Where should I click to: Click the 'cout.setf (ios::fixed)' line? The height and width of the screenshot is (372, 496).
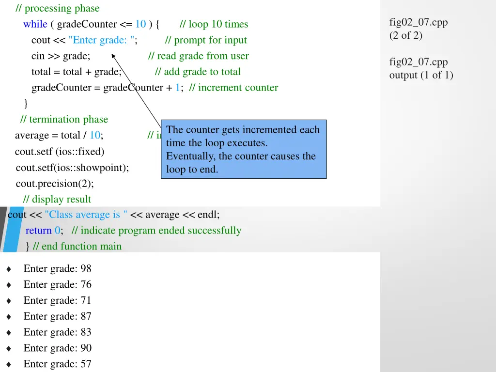tap(60, 152)
